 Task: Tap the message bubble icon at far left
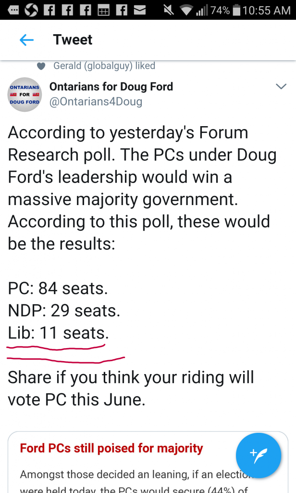13,10
